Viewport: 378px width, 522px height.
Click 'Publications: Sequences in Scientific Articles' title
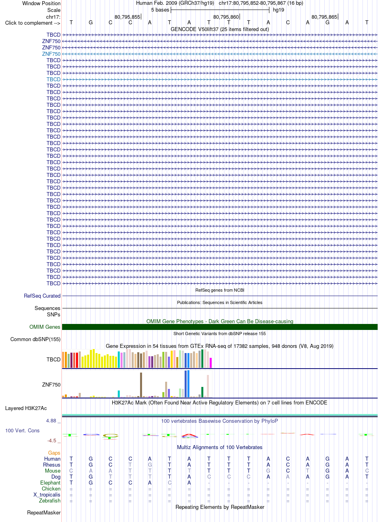(220, 302)
